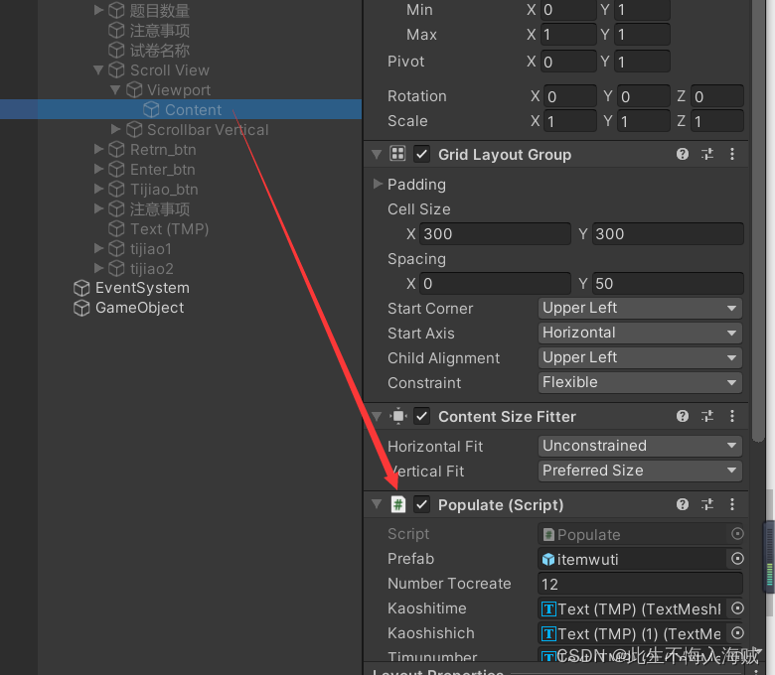
Task: Click Prefab itemwuti object picker circle
Action: (737, 559)
